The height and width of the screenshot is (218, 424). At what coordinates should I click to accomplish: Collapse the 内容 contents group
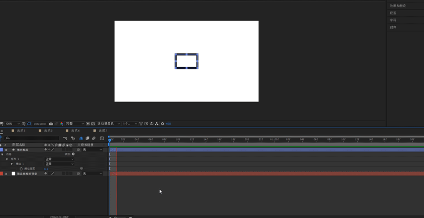click(x=2, y=155)
